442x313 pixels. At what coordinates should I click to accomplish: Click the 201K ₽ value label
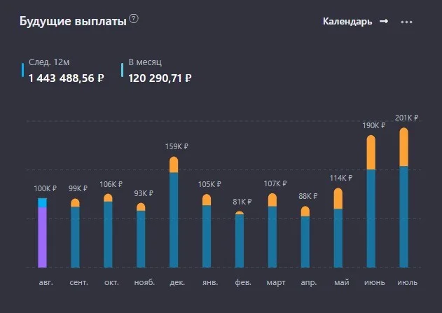click(x=406, y=118)
